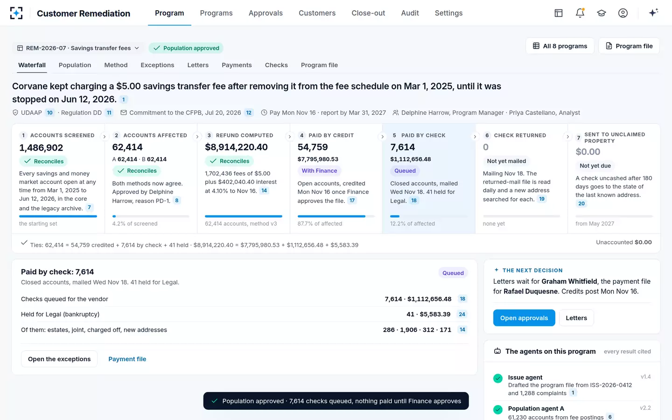Click citation badge 24 on Held for Legal row
Viewport: 672px width, 420px height.
click(x=462, y=314)
